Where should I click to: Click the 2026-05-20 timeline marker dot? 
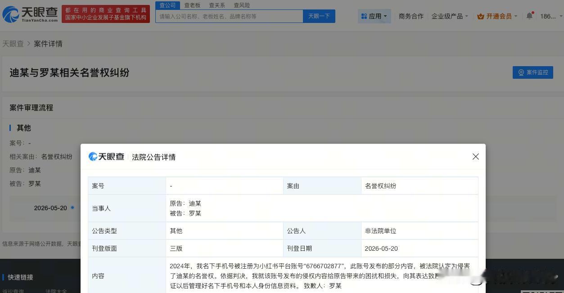72,207
